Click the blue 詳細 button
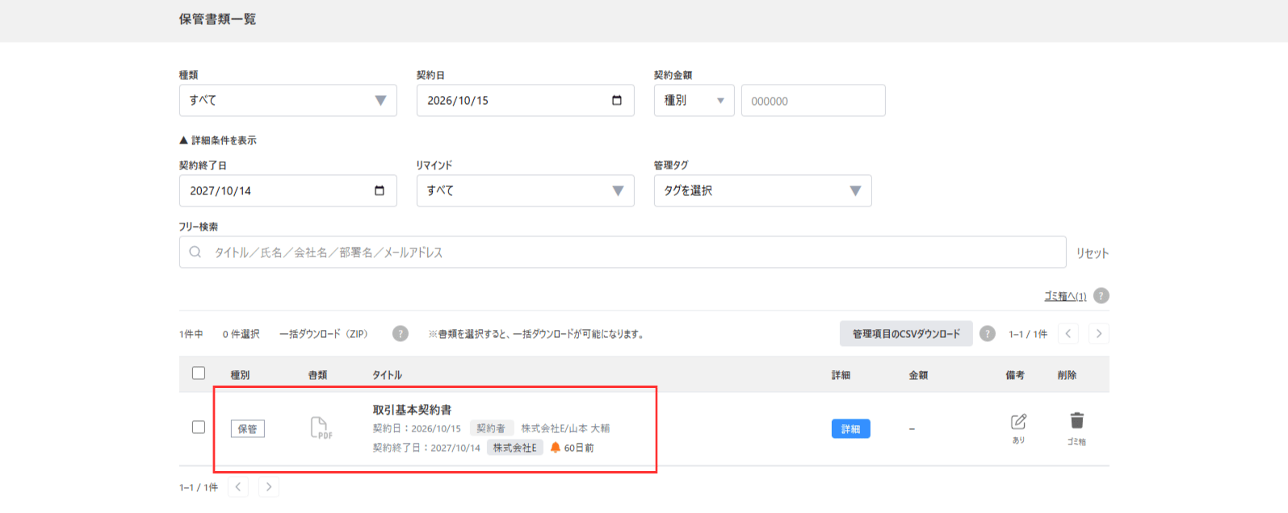 pyautogui.click(x=851, y=429)
